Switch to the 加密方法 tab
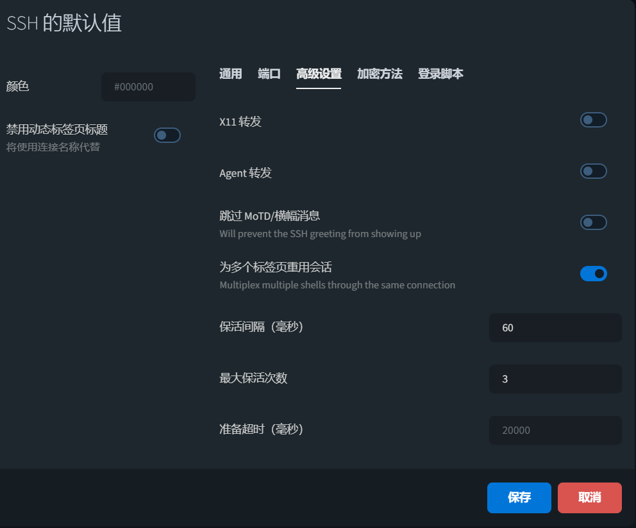The height and width of the screenshot is (528, 636). point(380,74)
